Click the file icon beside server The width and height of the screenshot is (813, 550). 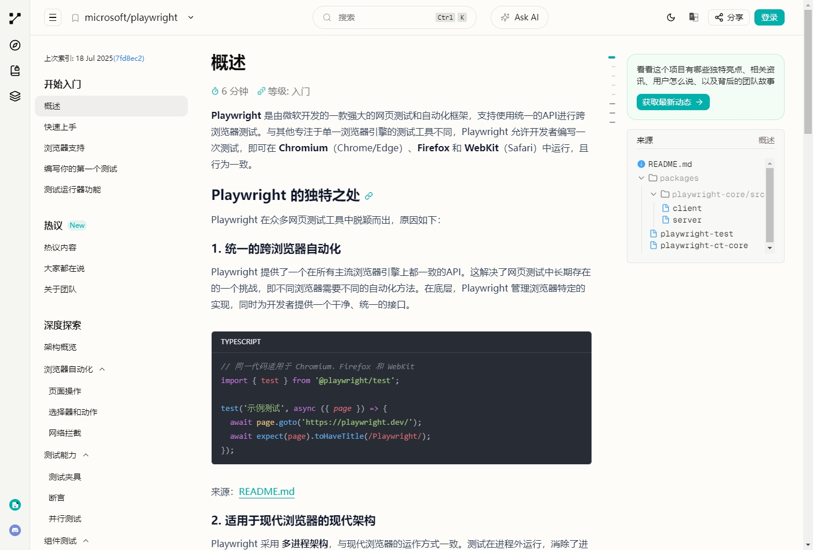point(666,220)
